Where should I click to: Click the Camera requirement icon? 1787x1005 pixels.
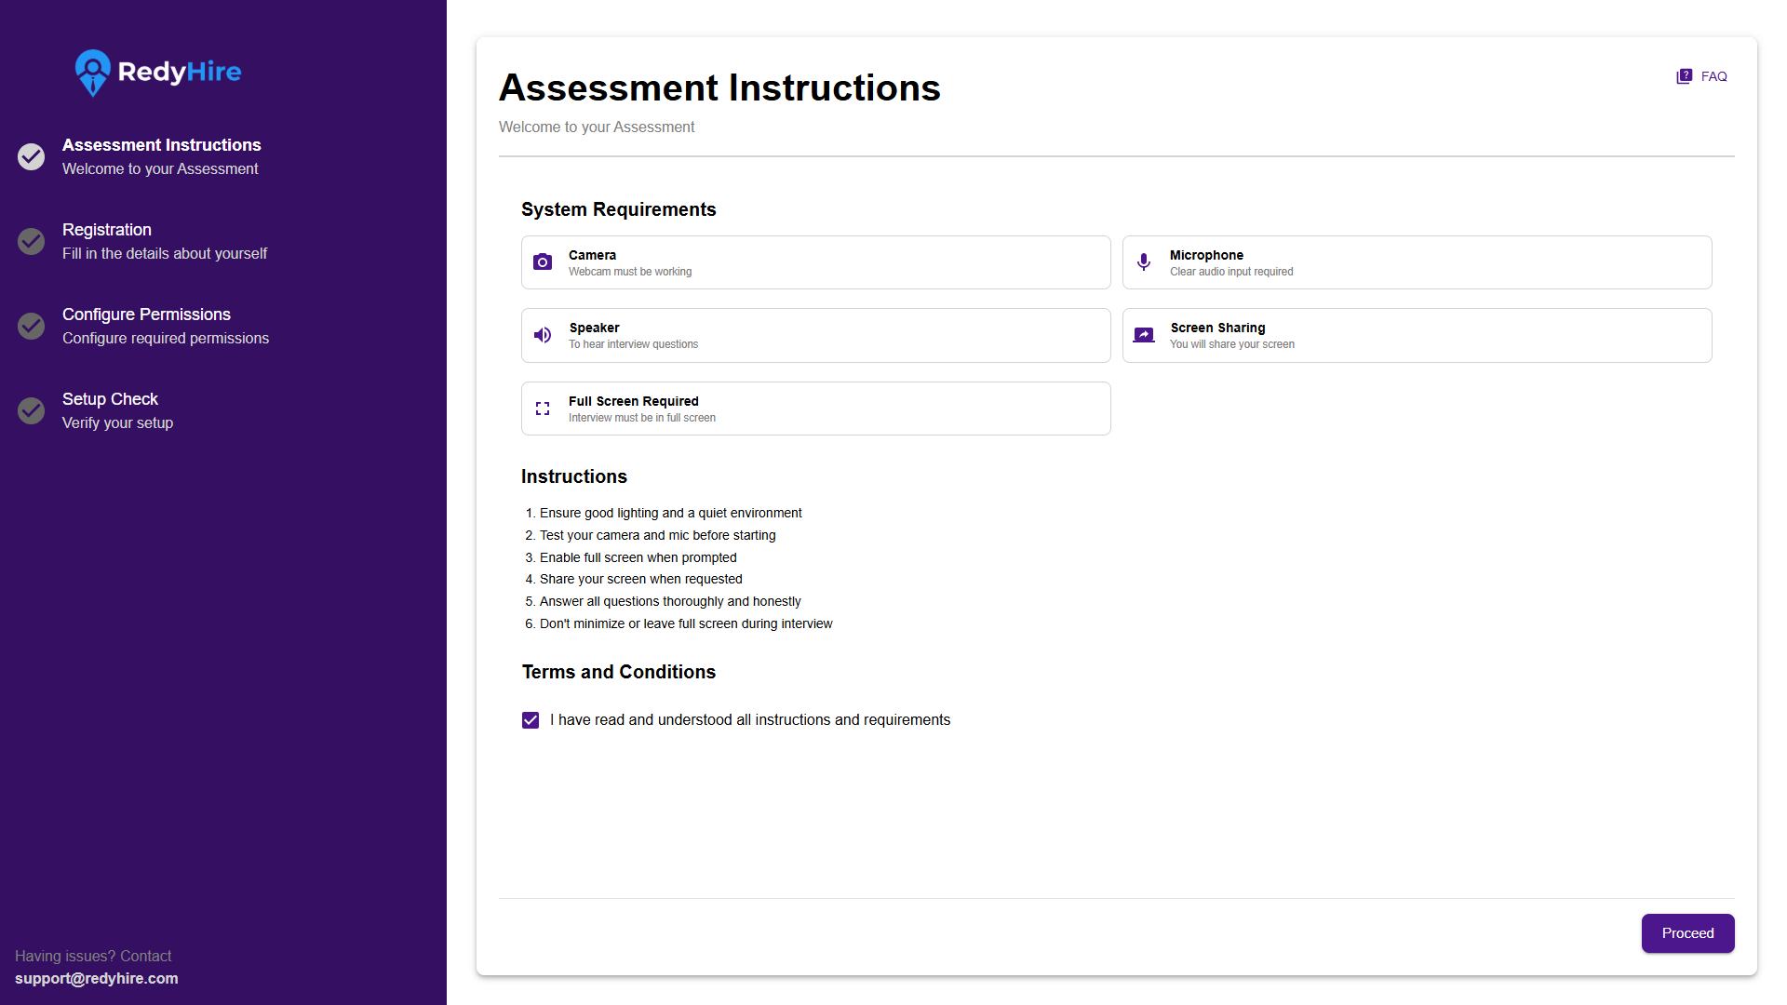[x=543, y=262]
